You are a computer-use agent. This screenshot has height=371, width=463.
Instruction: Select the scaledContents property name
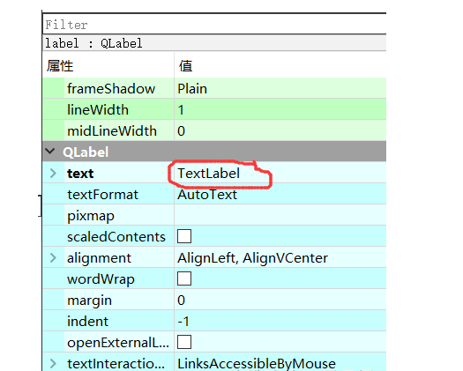[x=116, y=237]
